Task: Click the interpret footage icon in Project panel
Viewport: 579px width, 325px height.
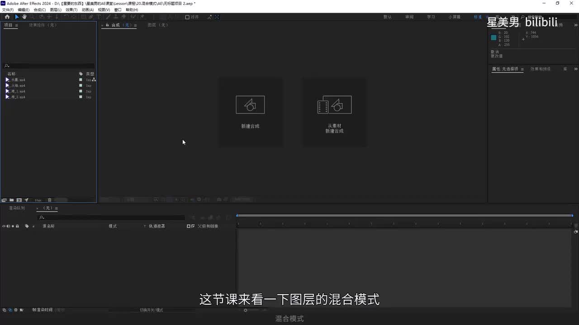Action: [x=4, y=200]
